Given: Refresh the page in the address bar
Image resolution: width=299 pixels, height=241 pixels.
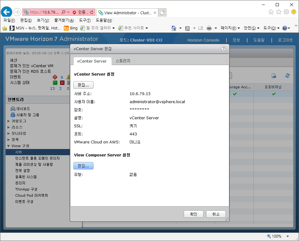Looking at the screenshot, I should point(92,12).
